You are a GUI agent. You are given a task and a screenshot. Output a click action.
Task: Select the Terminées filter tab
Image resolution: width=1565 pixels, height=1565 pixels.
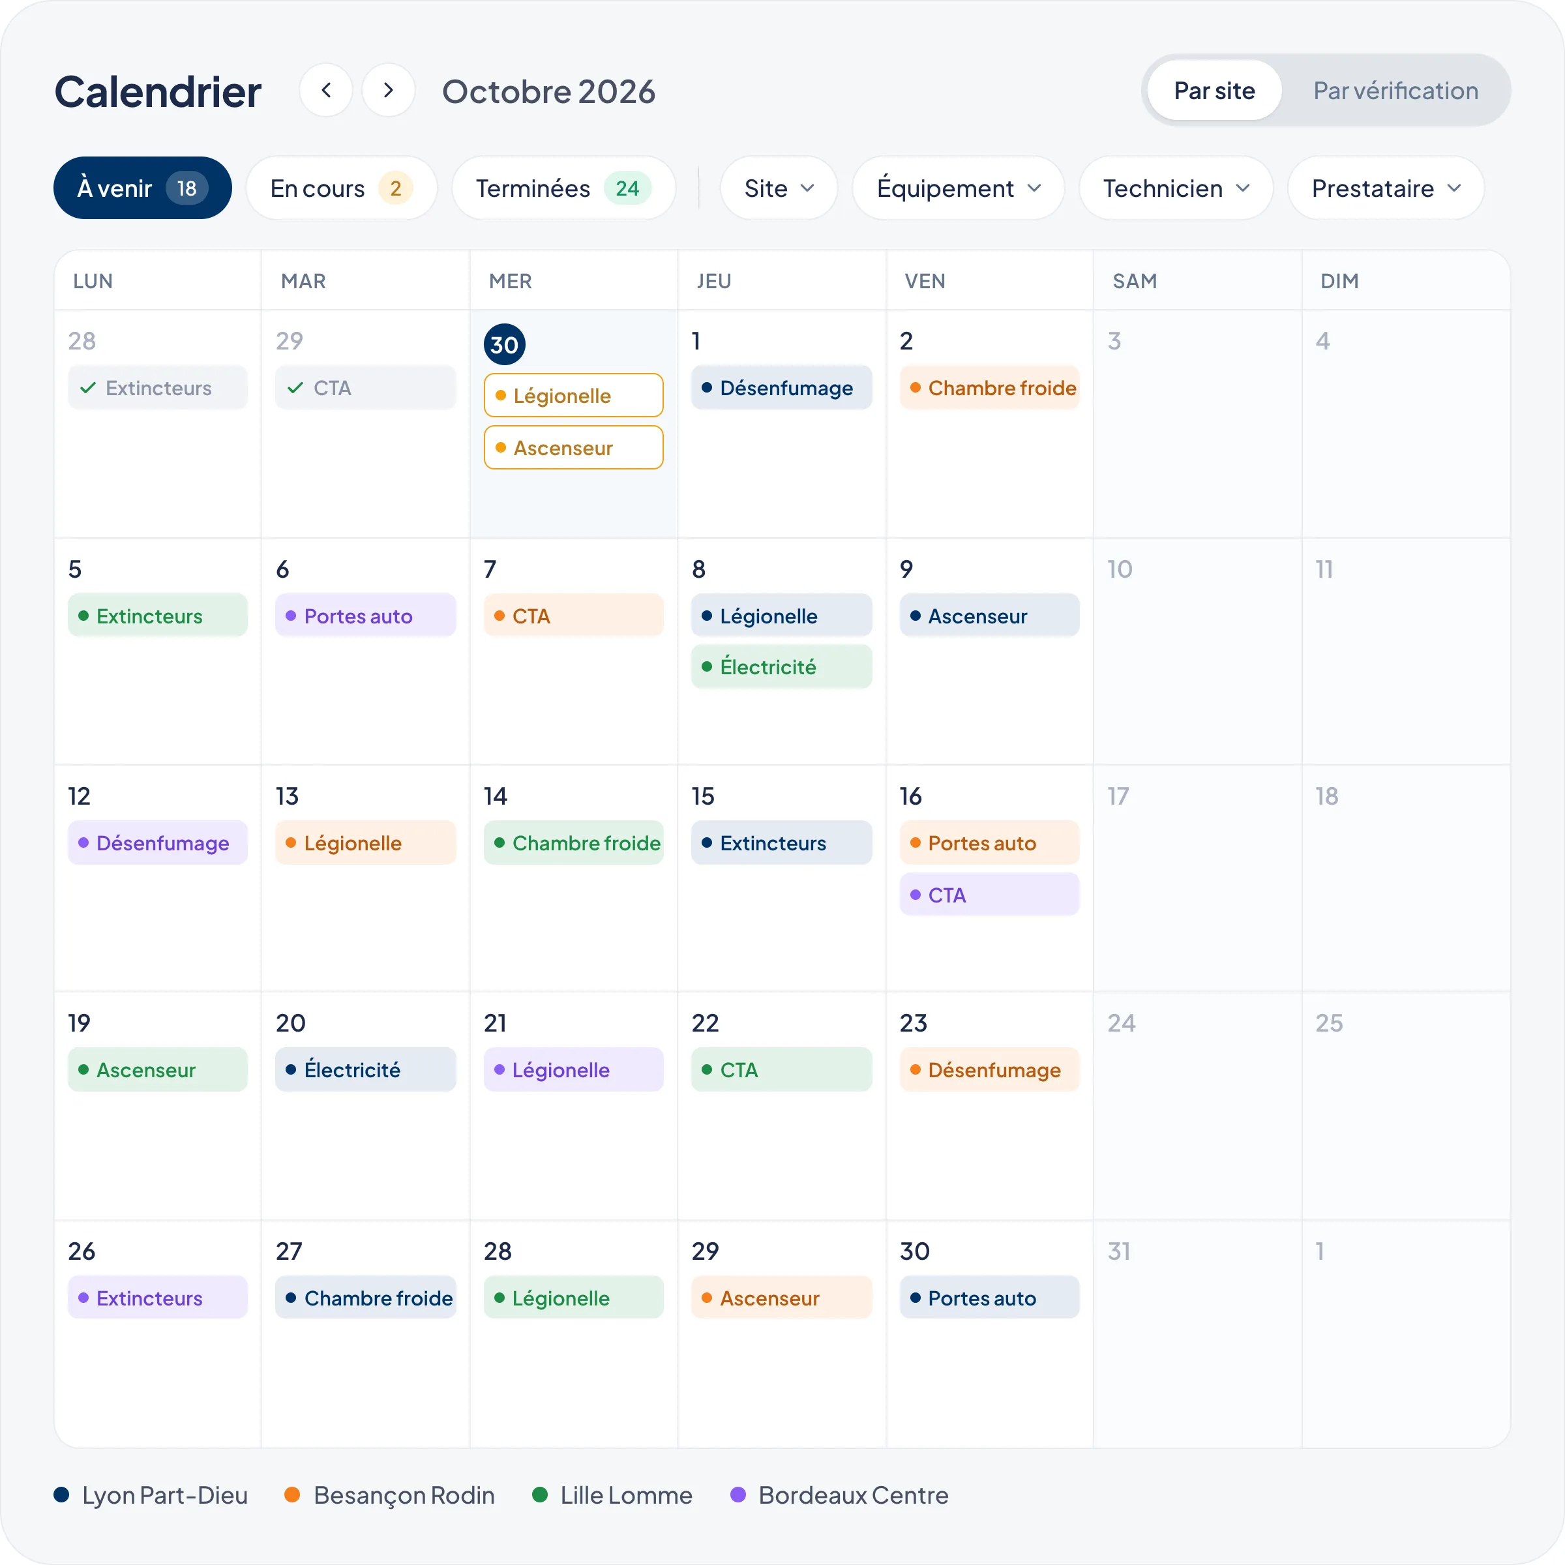(564, 188)
